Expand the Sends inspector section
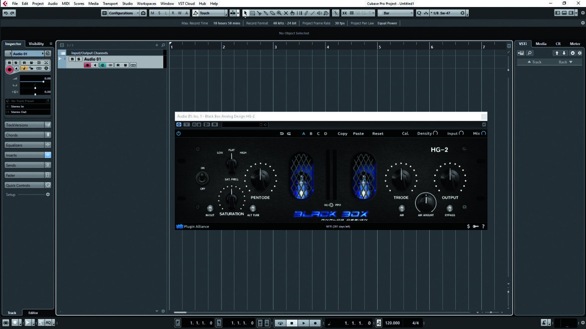 point(25,165)
